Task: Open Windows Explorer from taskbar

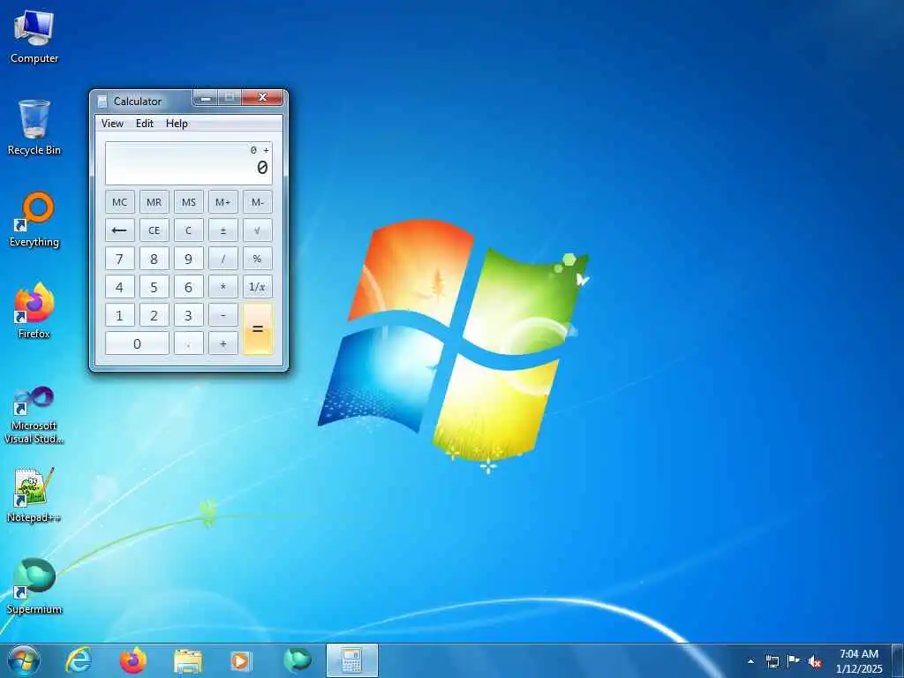Action: [188, 660]
